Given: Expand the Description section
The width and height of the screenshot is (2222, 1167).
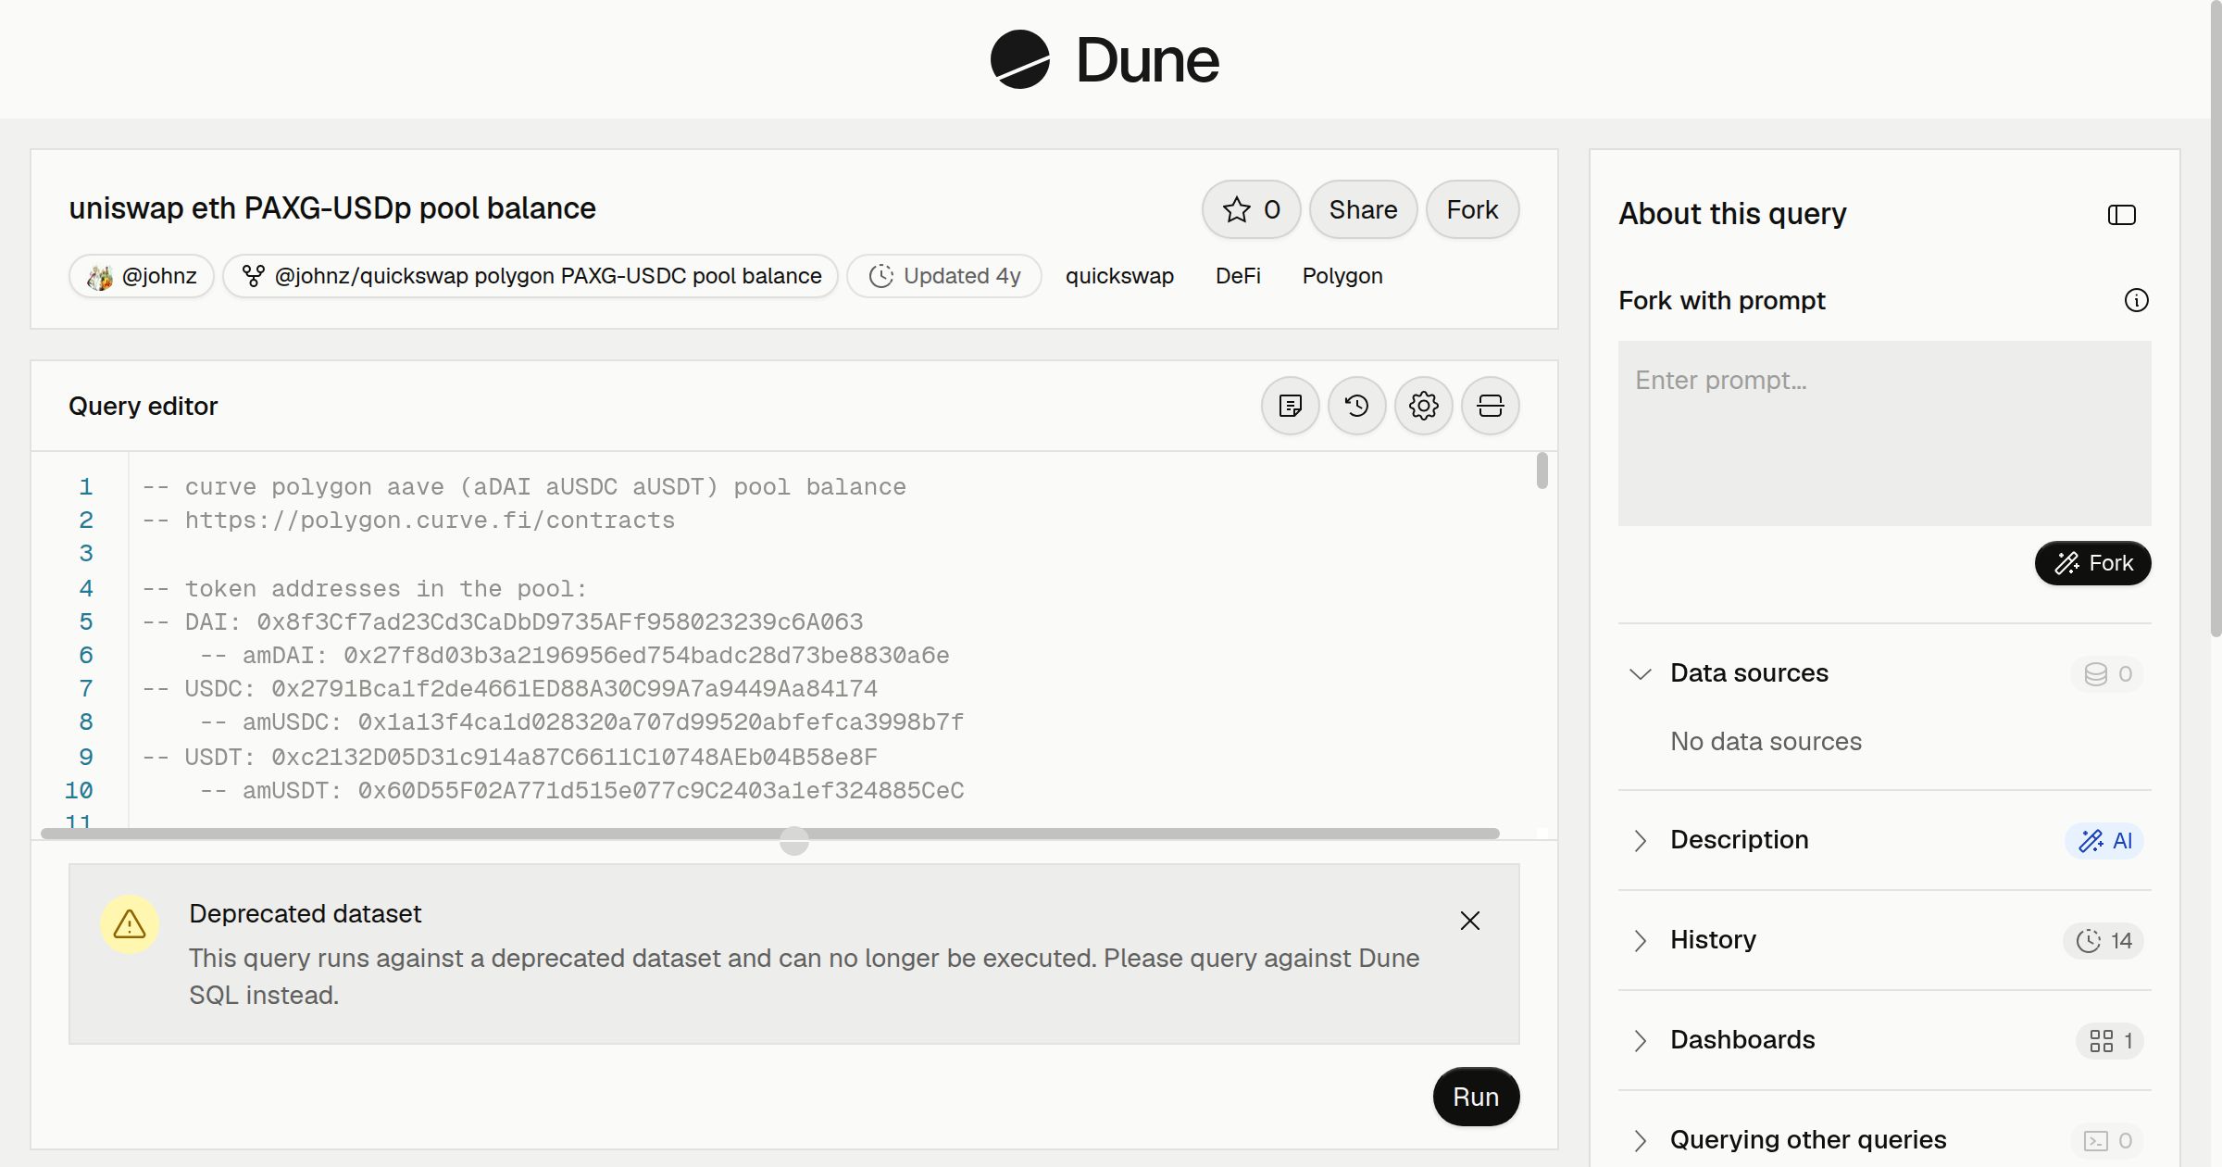Looking at the screenshot, I should coord(1884,840).
